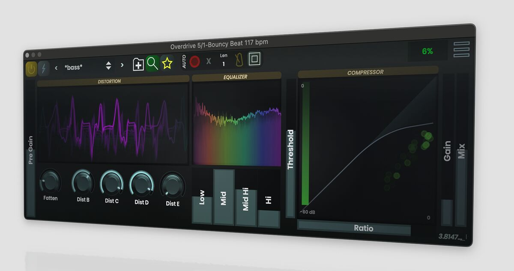Screen dimensions: 514x271
Task: Open preset search magnifier icon
Action: [x=152, y=63]
